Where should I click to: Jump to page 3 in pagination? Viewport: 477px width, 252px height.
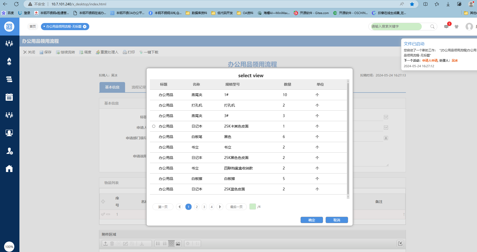tap(204, 207)
